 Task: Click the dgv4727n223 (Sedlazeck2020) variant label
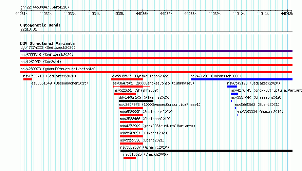click(x=48, y=47)
